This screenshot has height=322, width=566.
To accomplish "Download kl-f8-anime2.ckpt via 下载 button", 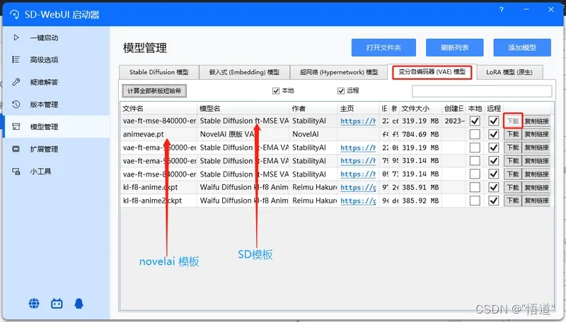I will (512, 201).
